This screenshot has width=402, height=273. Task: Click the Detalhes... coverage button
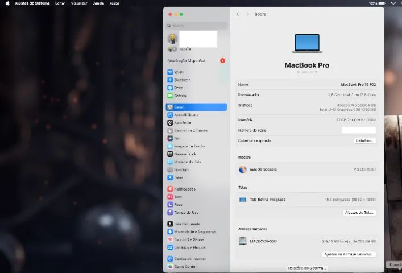(364, 140)
